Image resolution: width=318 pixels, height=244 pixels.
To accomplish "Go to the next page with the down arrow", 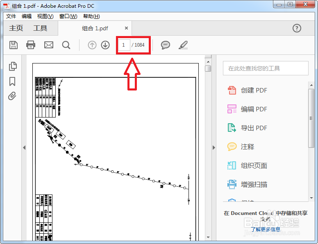I will [105, 45].
